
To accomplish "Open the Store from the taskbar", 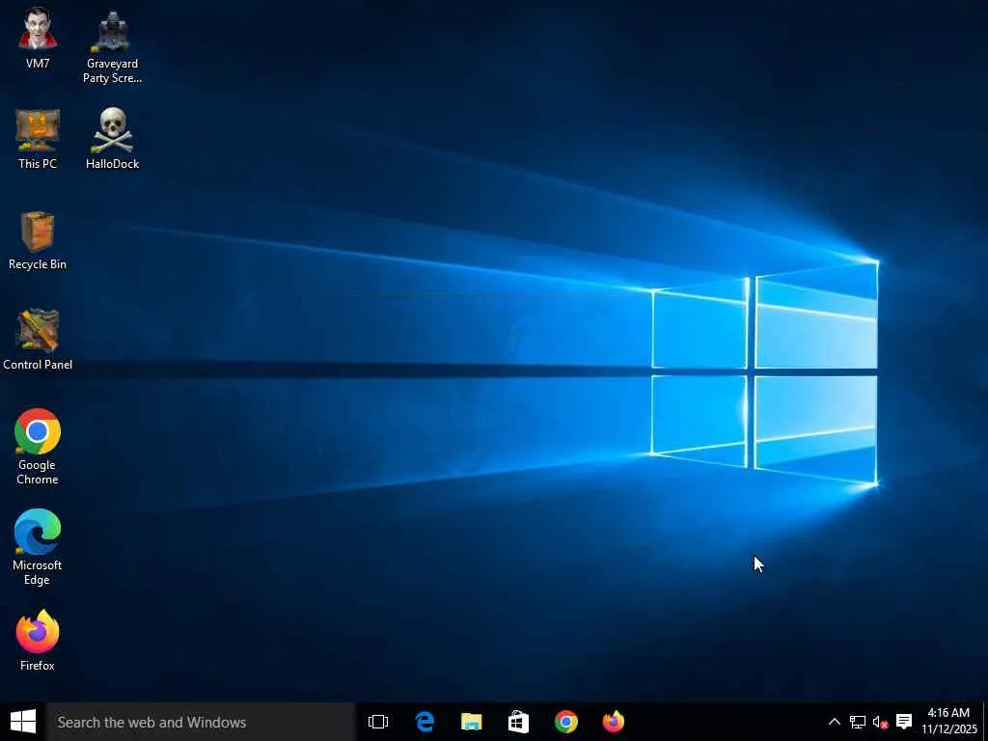I will (x=518, y=722).
